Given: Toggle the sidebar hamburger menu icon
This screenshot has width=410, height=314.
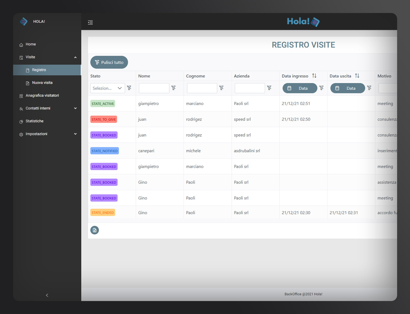Looking at the screenshot, I should coord(90,23).
